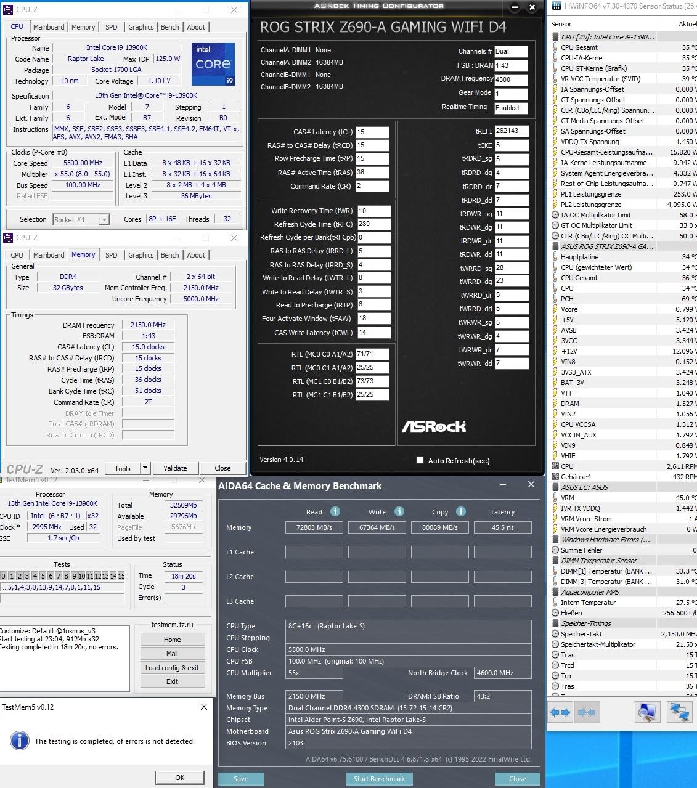Click HWiNFO shrink columns arrows icon
Screen dimensions: 697x788
[x=586, y=713]
